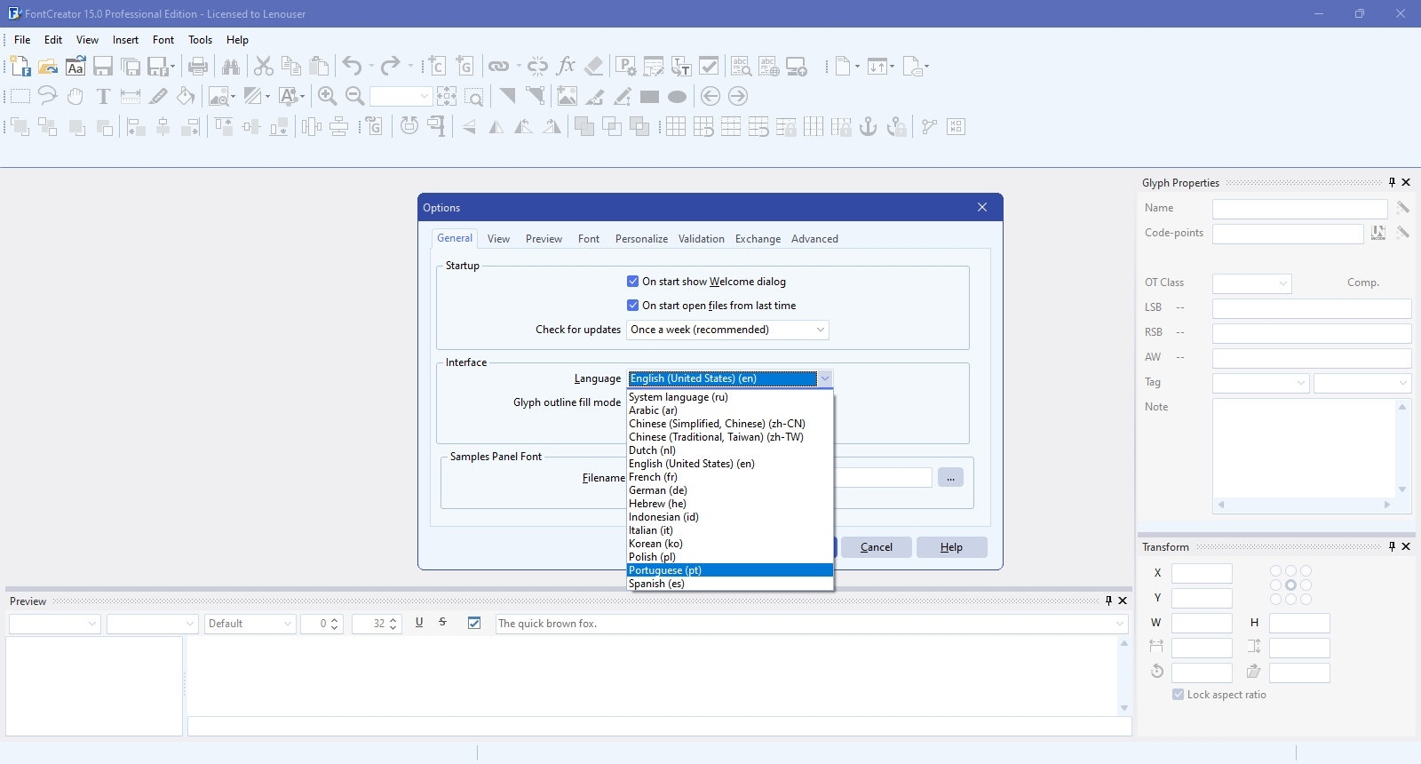Open the Tools menu
This screenshot has height=764, width=1421.
pyautogui.click(x=200, y=40)
